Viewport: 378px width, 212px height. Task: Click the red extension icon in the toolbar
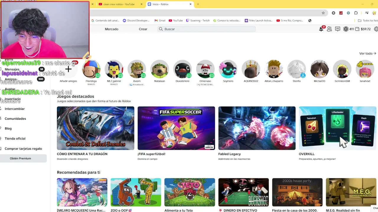point(341,13)
